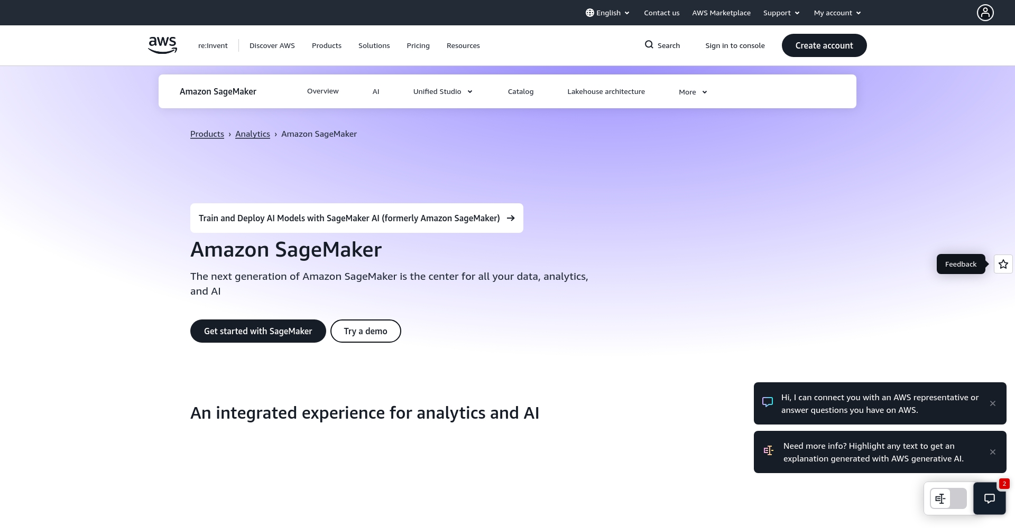Click the Create account button

click(824, 45)
